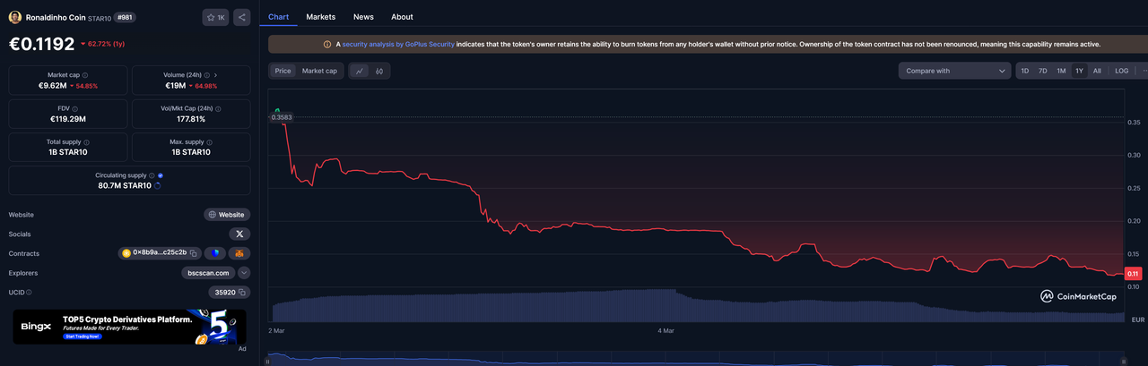Set chart range to 7D
The height and width of the screenshot is (366, 1148).
(x=1043, y=71)
